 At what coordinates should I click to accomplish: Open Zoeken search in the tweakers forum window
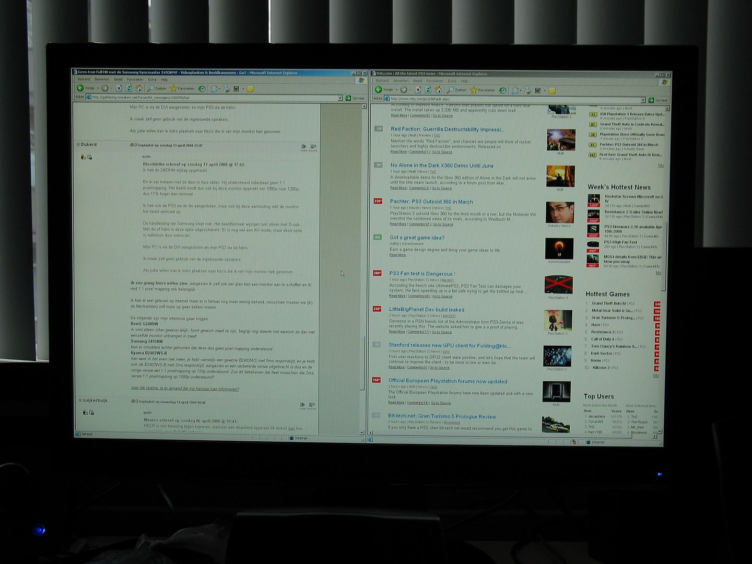click(x=156, y=88)
